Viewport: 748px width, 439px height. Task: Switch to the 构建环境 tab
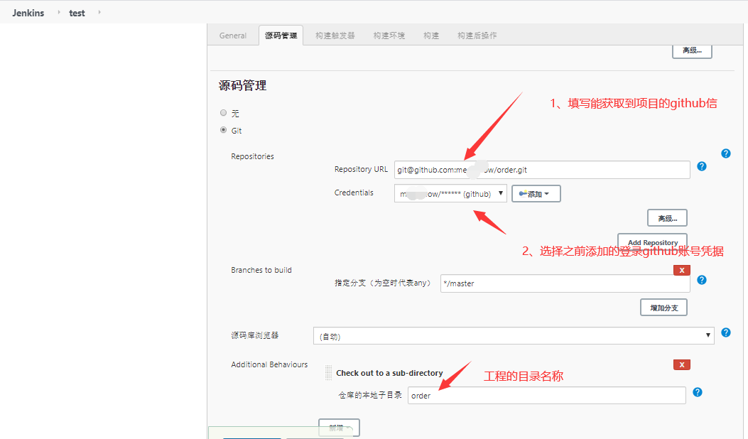389,36
